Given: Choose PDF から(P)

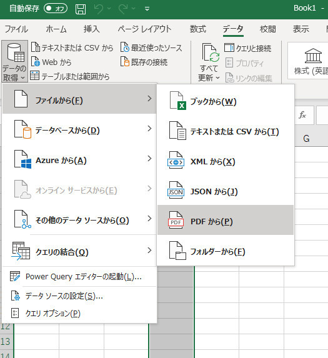Looking at the screenshot, I should (226, 220).
